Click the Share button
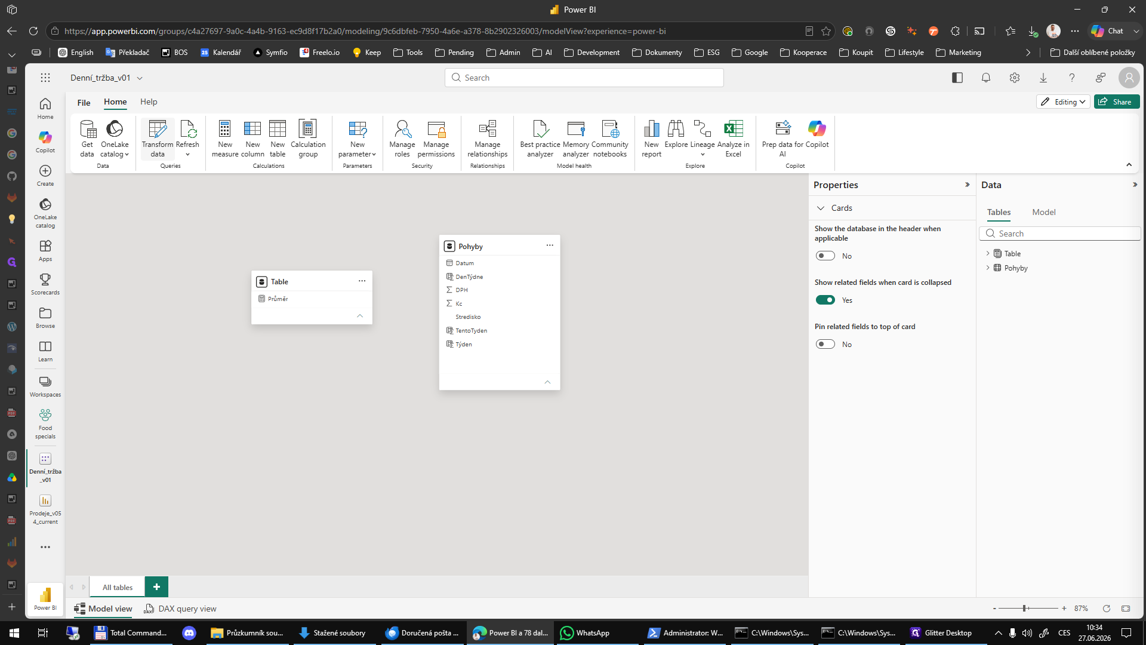The image size is (1146, 645). (x=1116, y=102)
